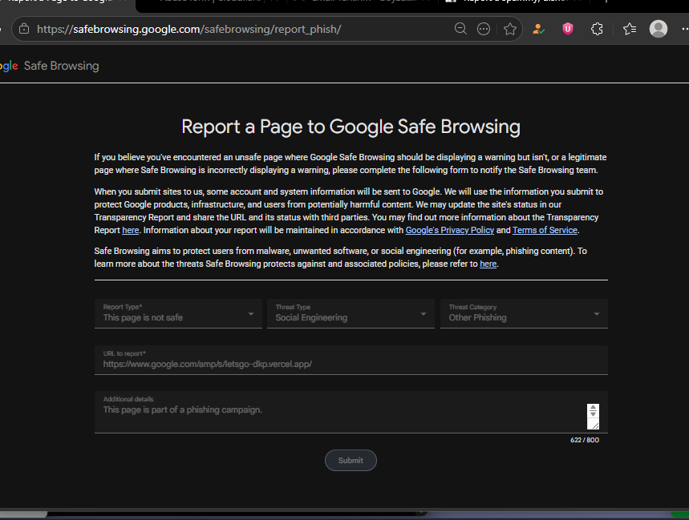Click the URL to report field

[x=351, y=360]
